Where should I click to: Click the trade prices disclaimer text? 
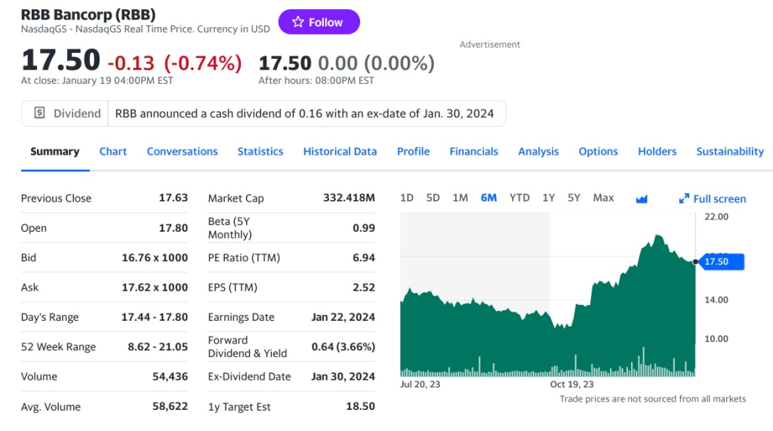coord(653,399)
